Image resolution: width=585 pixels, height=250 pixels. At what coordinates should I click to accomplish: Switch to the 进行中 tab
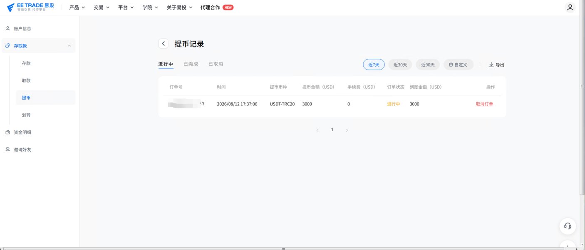[166, 64]
